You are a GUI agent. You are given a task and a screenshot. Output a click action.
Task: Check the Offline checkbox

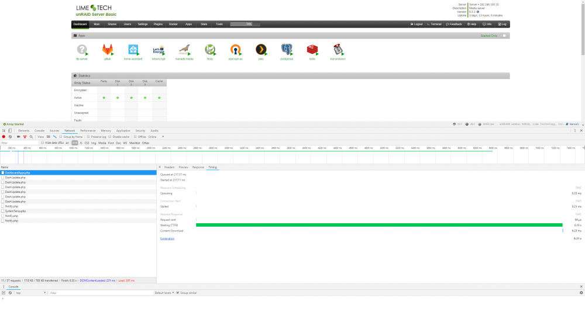point(135,137)
